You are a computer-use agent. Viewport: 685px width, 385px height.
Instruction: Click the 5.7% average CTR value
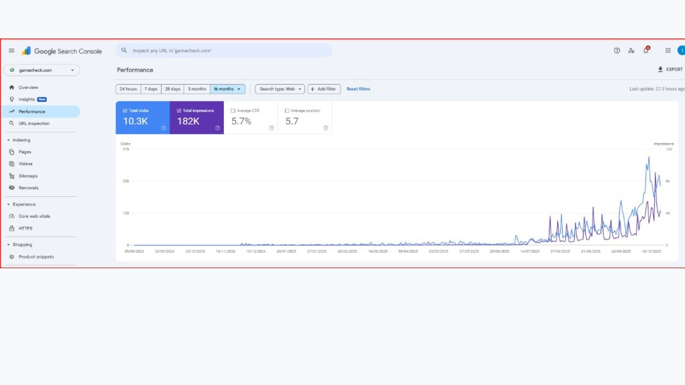click(x=241, y=121)
